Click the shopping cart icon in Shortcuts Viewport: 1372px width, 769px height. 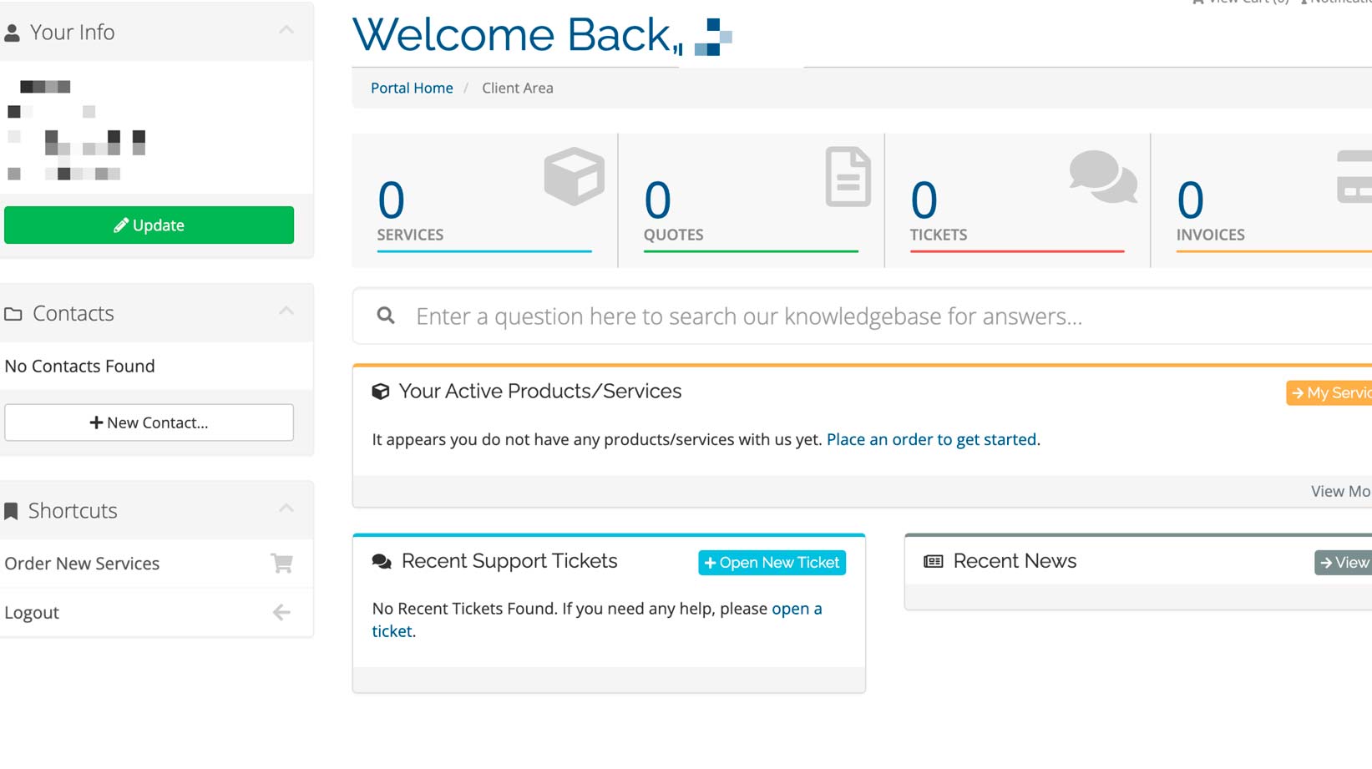coord(281,564)
